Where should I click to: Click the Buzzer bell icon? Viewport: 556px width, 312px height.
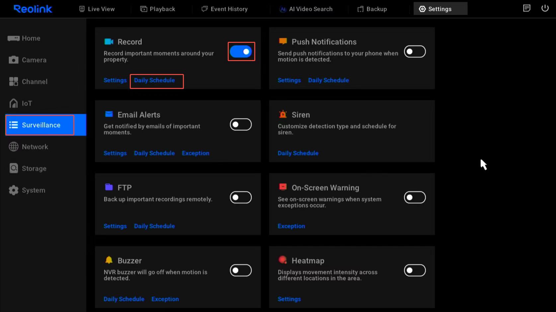[109, 260]
